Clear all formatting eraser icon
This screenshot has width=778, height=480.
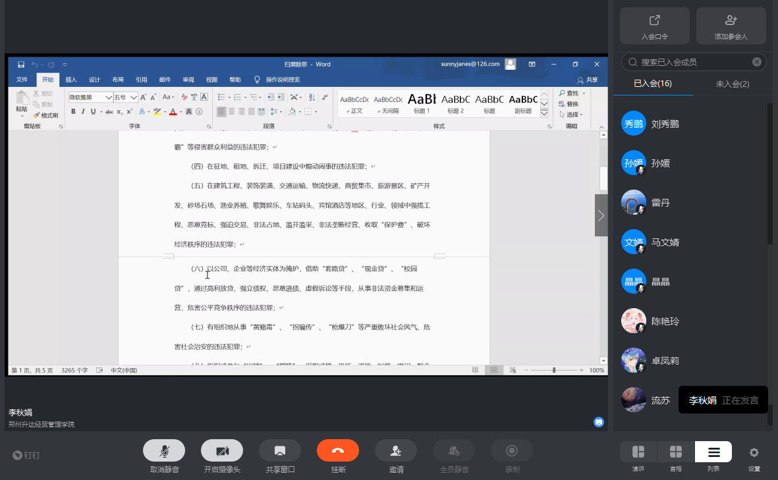[x=184, y=97]
